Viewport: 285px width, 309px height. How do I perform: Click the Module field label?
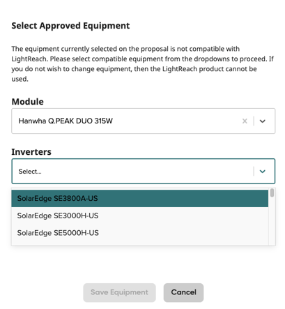coord(28,102)
